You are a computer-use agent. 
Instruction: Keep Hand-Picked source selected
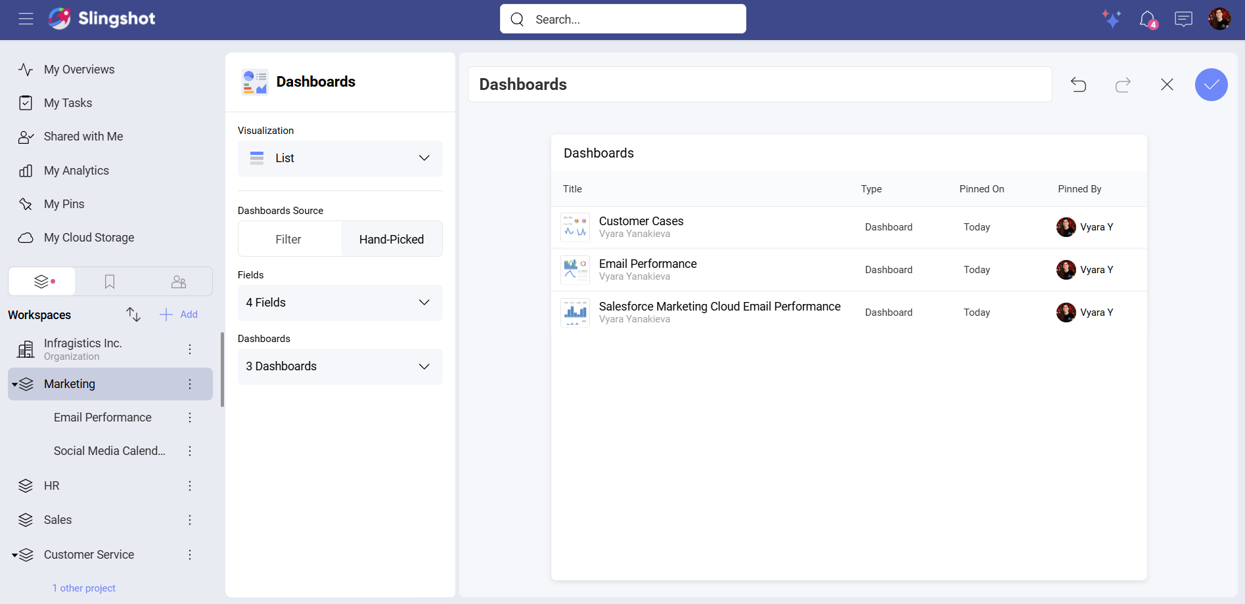[391, 239]
